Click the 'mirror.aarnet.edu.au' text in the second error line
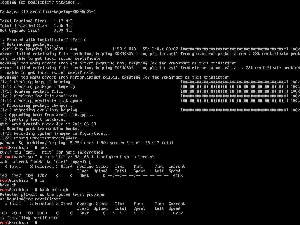The image size is (300, 225). (215, 68)
